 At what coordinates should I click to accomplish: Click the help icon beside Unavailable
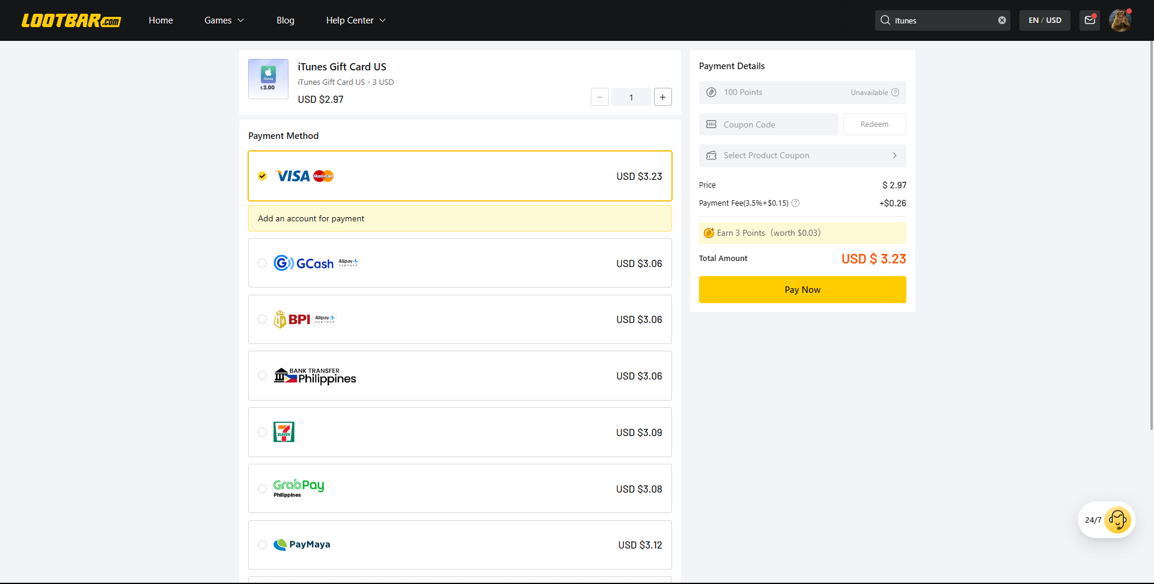tap(895, 92)
